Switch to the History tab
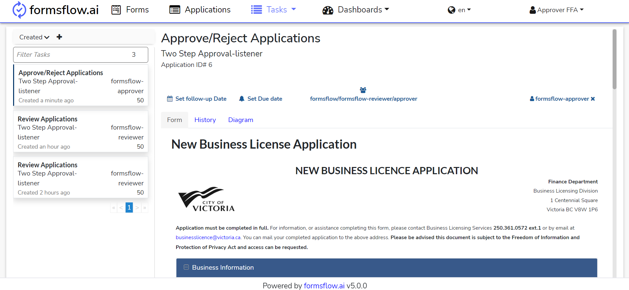This screenshot has height=290, width=629. (205, 120)
